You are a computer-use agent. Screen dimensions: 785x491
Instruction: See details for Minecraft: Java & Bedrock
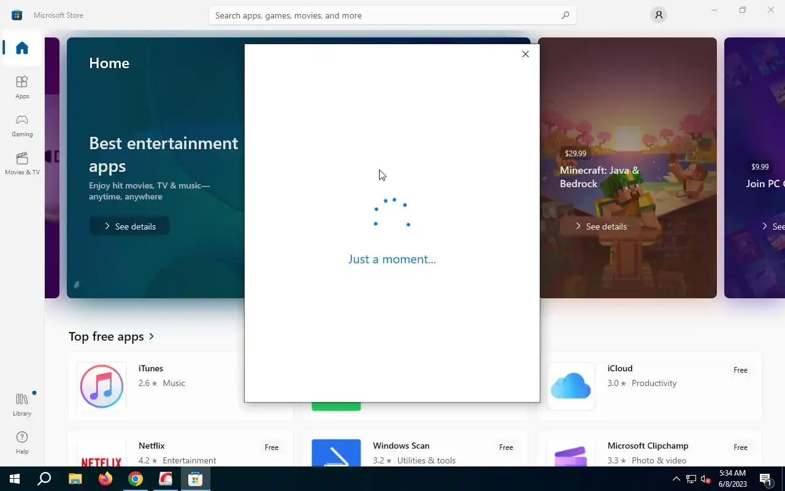coord(600,226)
